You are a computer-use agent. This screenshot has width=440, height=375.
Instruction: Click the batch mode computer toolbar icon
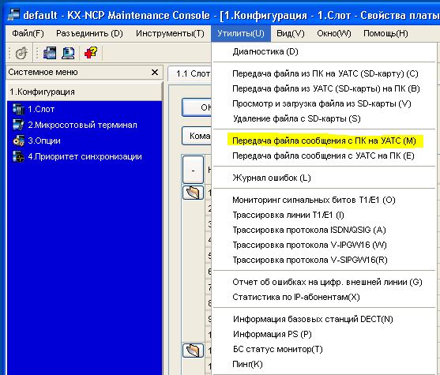click(50, 53)
